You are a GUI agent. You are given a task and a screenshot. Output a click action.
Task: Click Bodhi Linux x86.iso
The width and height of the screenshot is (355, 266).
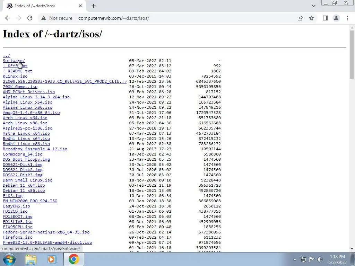(x=26, y=144)
